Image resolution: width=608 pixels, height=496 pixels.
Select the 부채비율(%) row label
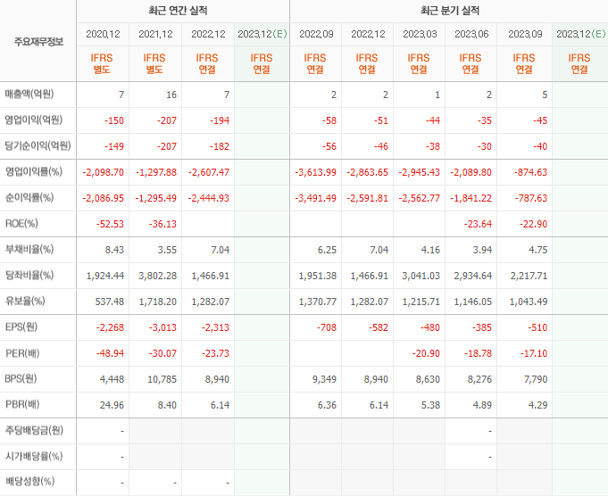click(29, 249)
